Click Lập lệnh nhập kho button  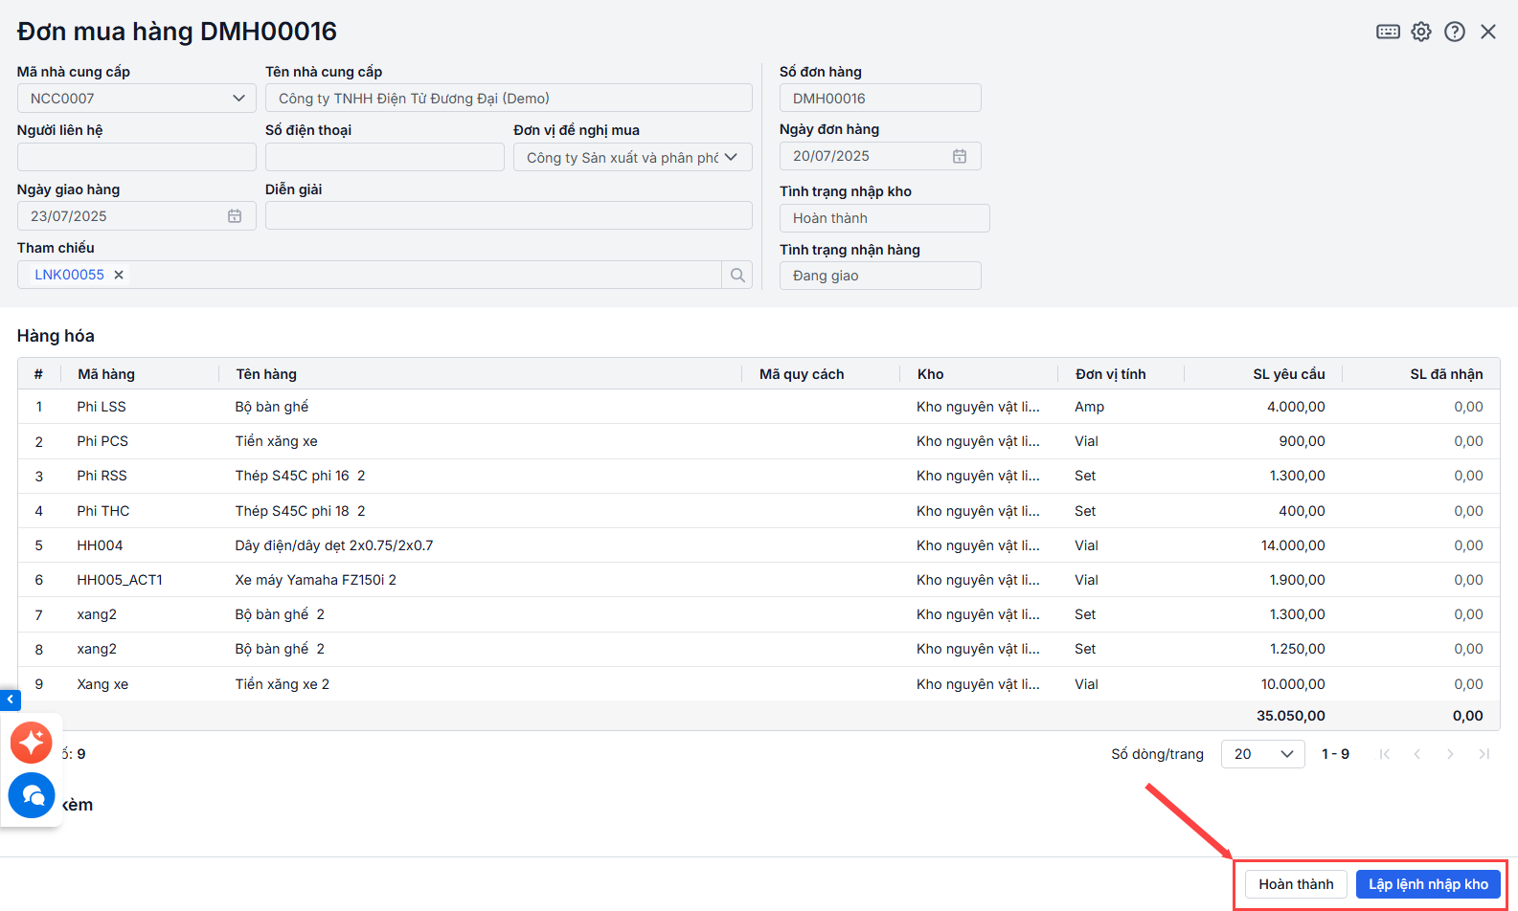pos(1428,884)
